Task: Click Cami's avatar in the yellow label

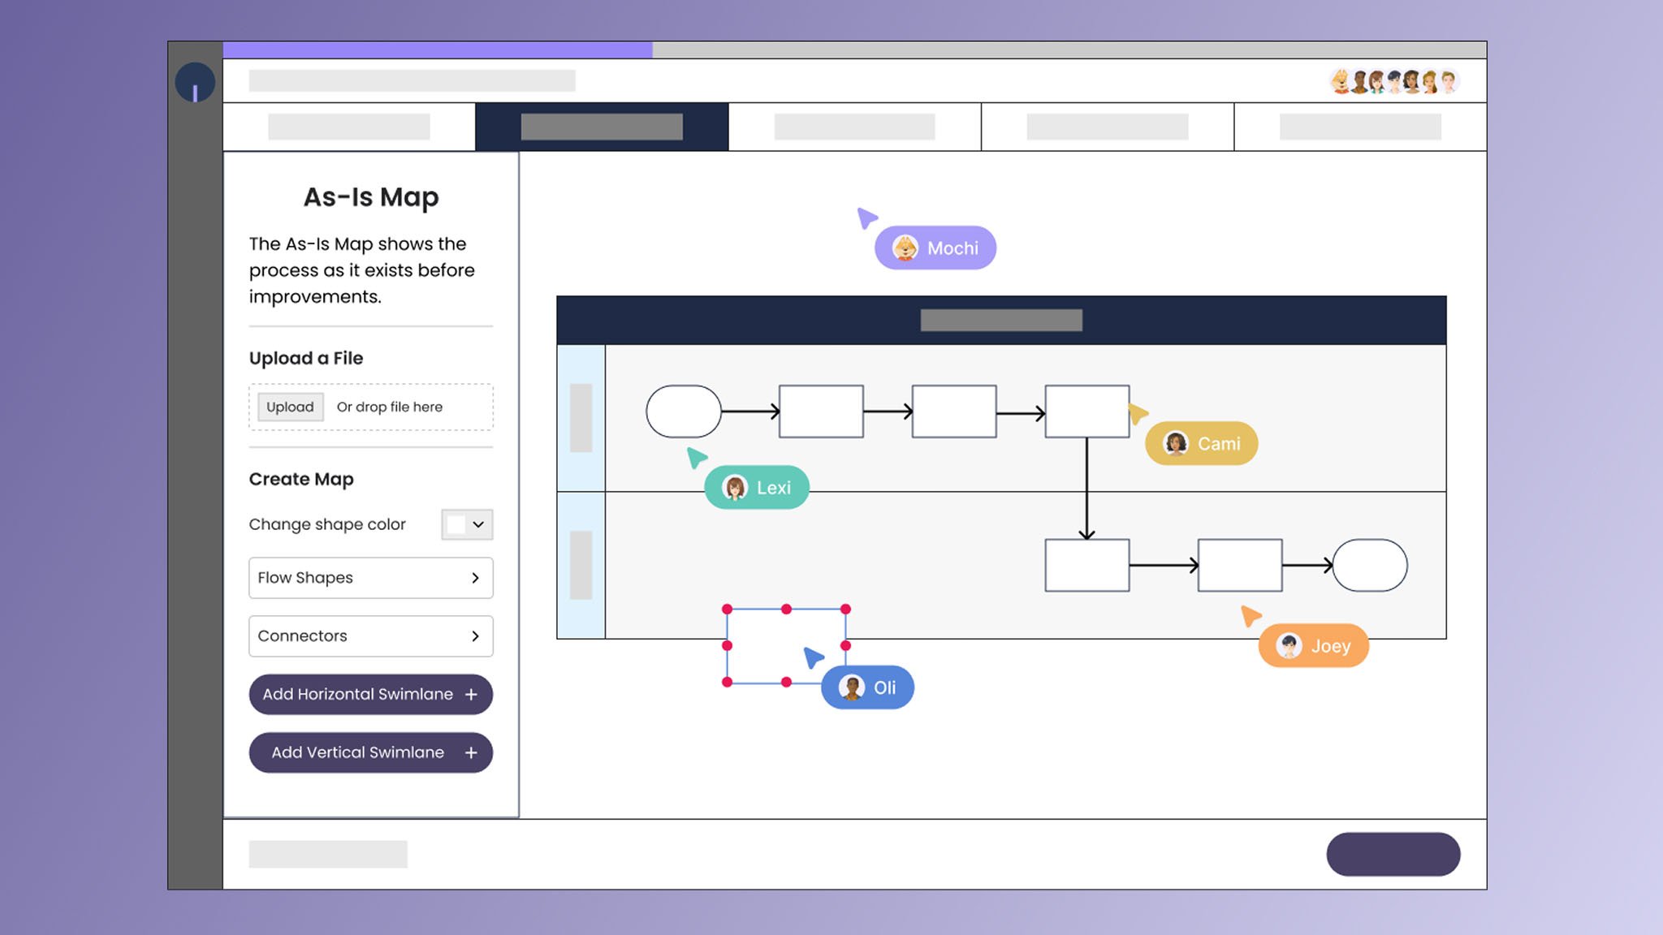Action: point(1176,443)
